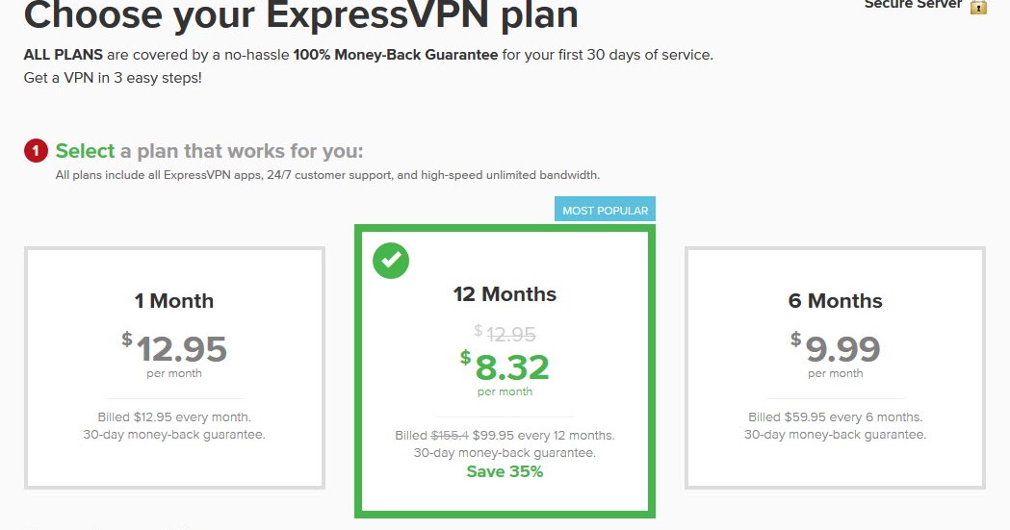Select the 12 Months plan card

(x=505, y=371)
